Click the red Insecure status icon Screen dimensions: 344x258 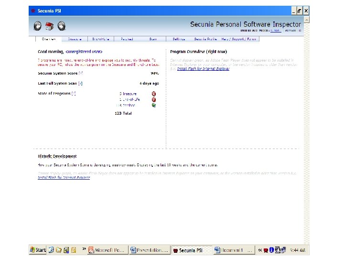click(x=154, y=94)
